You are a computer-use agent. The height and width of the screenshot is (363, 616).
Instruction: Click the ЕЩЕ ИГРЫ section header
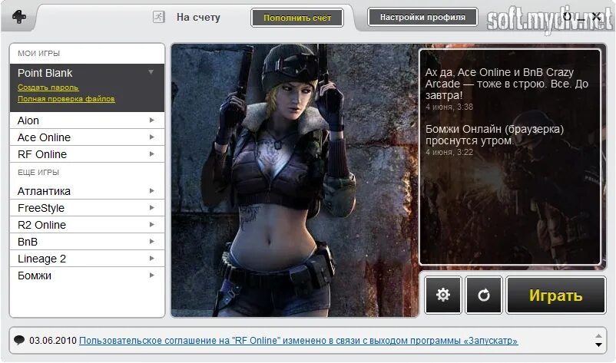coord(38,172)
